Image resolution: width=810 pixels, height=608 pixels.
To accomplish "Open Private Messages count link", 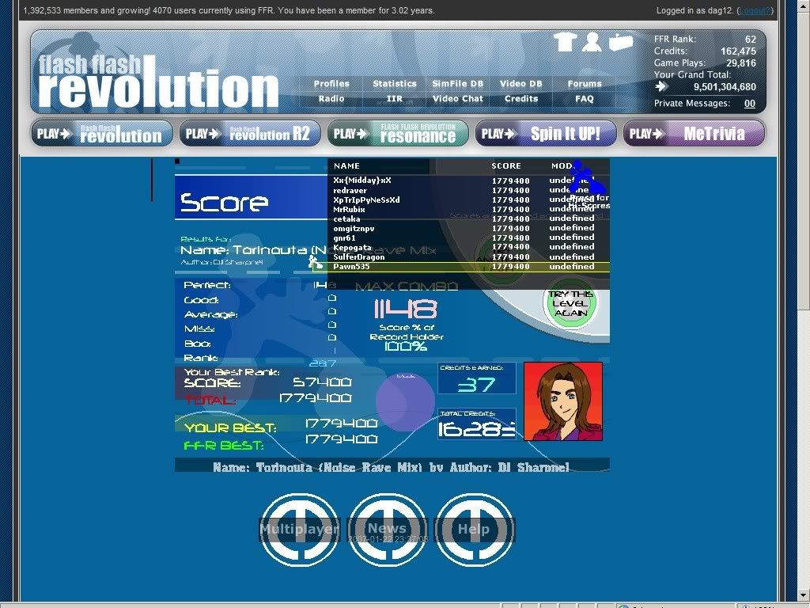I will (749, 104).
